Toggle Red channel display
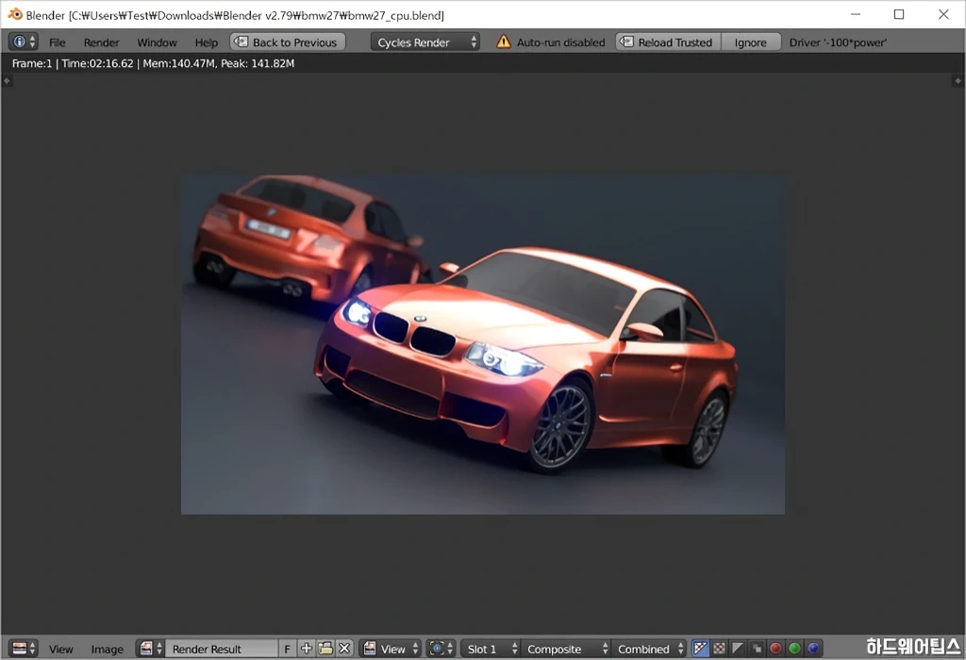966x660 pixels. [x=775, y=649]
